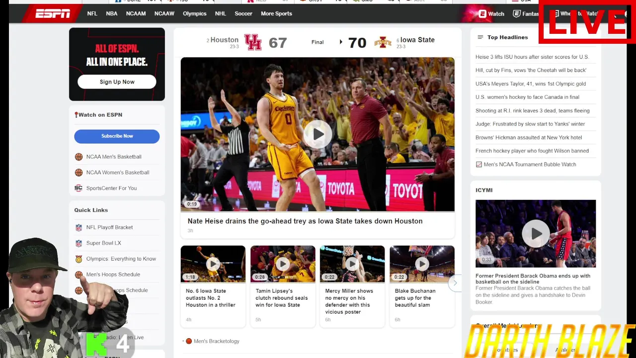Image resolution: width=636 pixels, height=358 pixels.
Task: Click the ESPN logo
Action: [53, 13]
